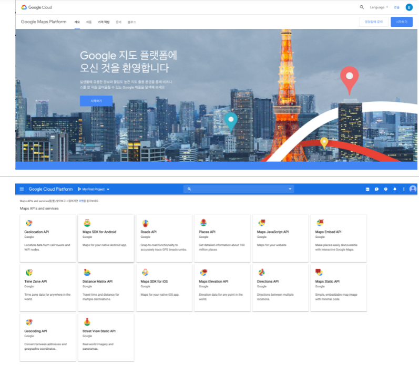Open the help question mark icon
Image resolution: width=419 pixels, height=365 pixels.
coord(385,189)
